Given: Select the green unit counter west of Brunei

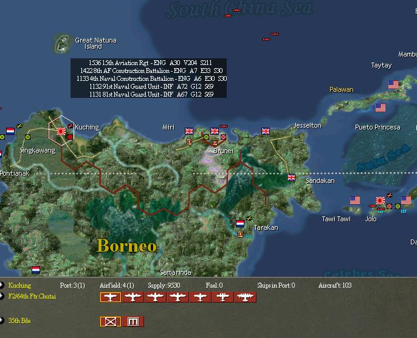Looking at the screenshot, I should coord(207,137).
